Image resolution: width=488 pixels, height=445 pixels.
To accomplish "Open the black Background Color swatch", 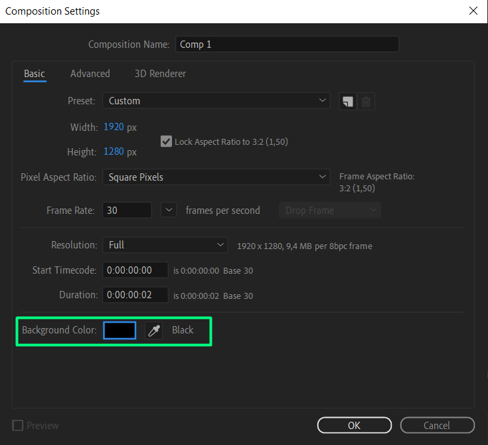I will [x=120, y=330].
